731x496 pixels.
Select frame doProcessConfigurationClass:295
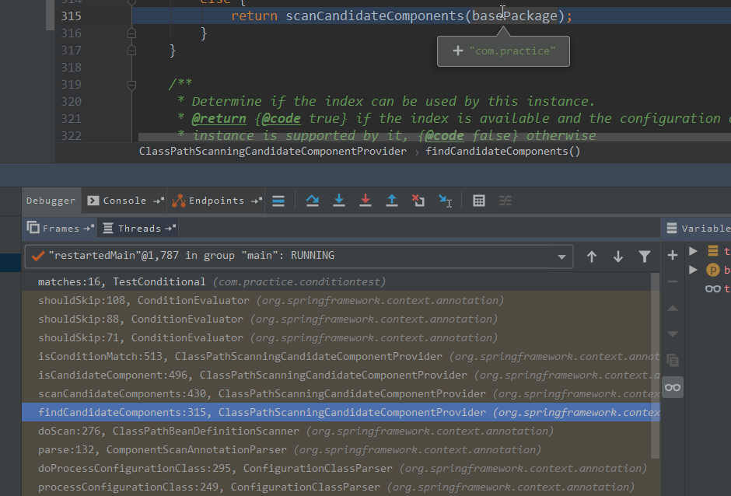(x=341, y=468)
